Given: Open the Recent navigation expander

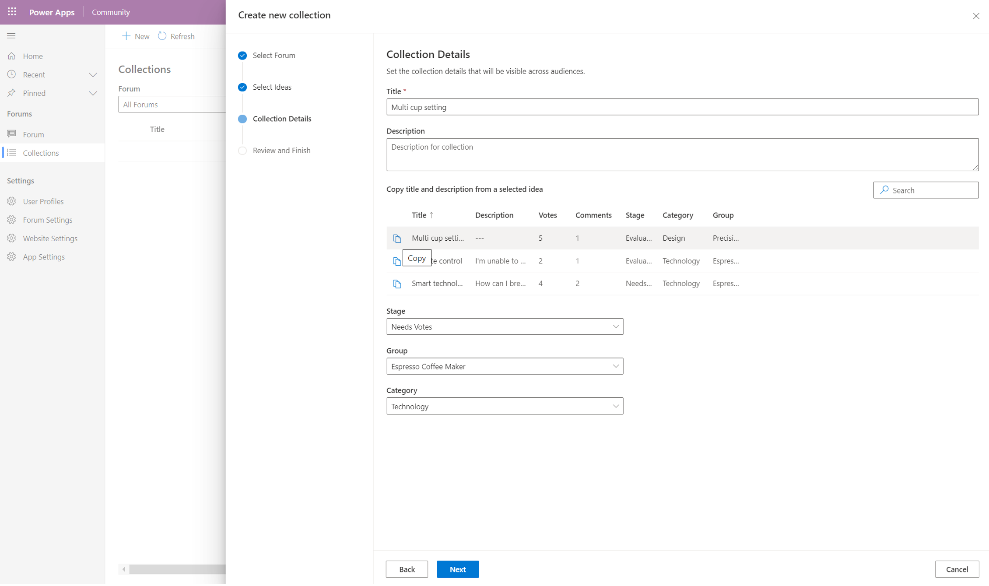Looking at the screenshot, I should tap(93, 74).
